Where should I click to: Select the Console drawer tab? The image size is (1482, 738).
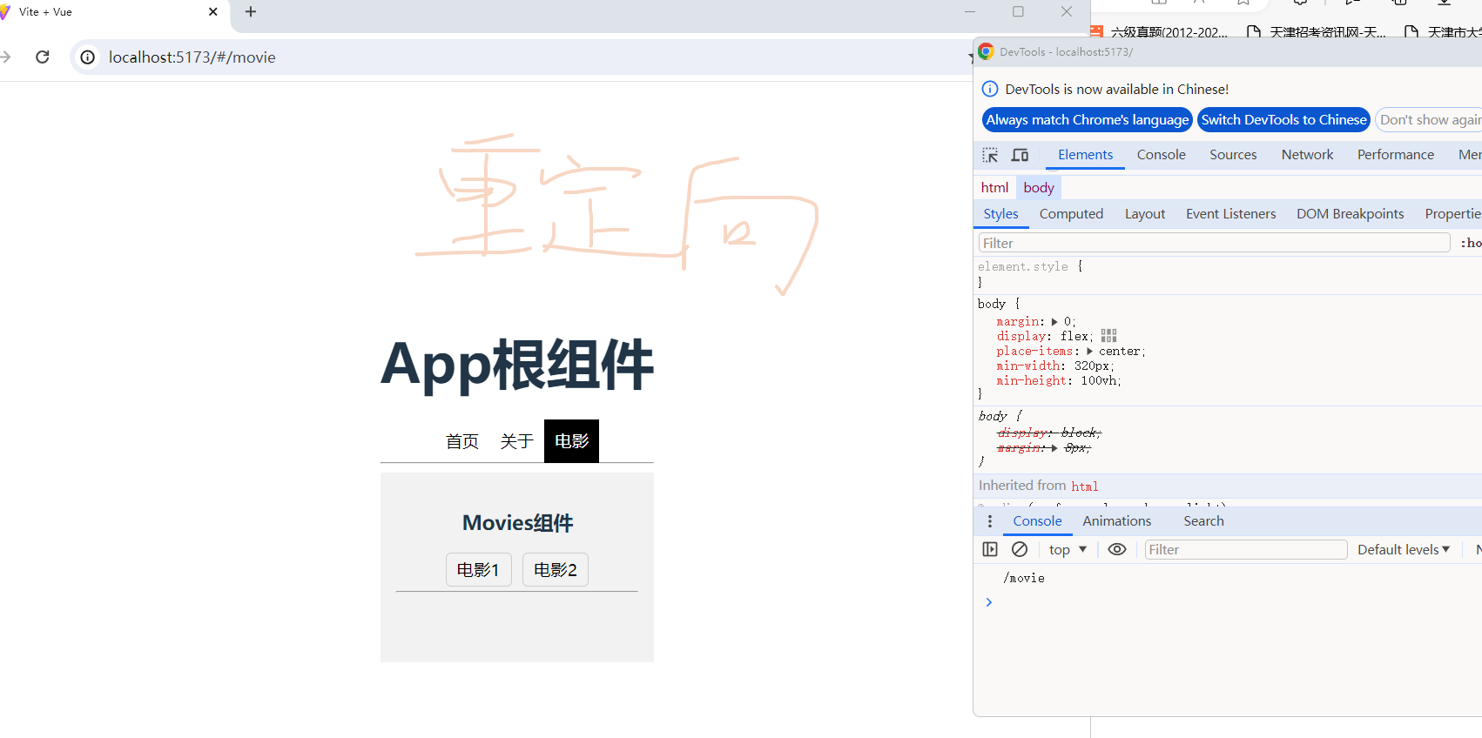(1037, 521)
